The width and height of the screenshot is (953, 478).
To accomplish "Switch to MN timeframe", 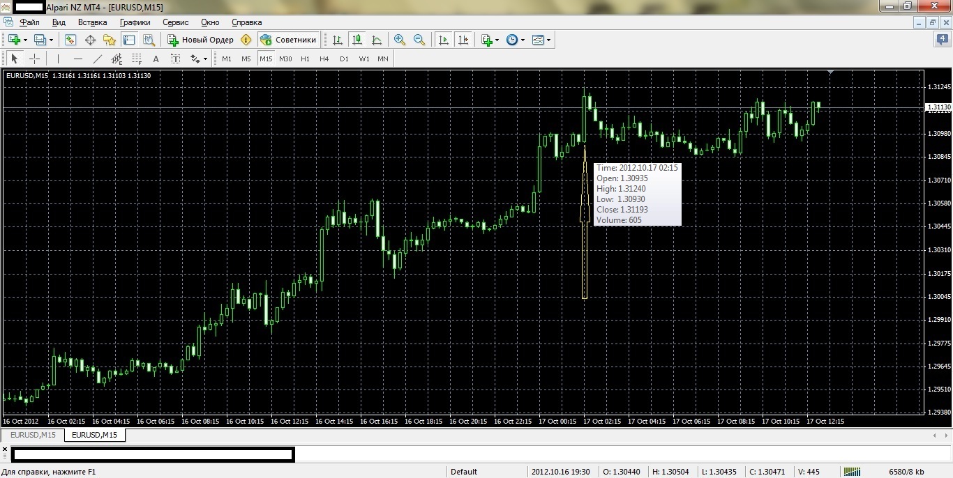I will click(383, 59).
